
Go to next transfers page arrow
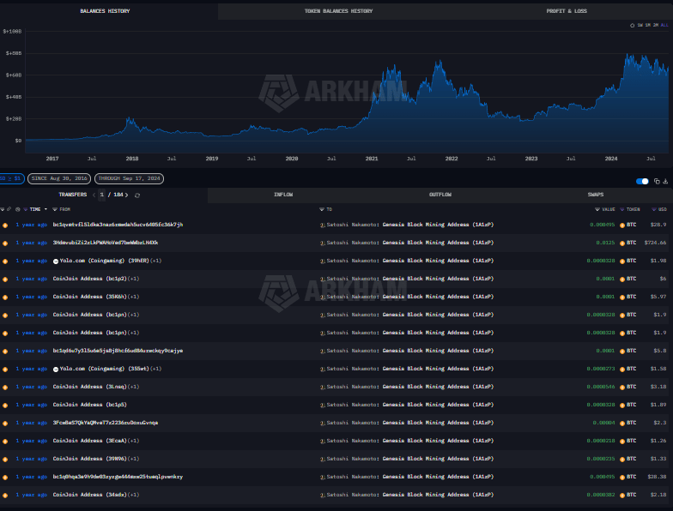click(126, 195)
